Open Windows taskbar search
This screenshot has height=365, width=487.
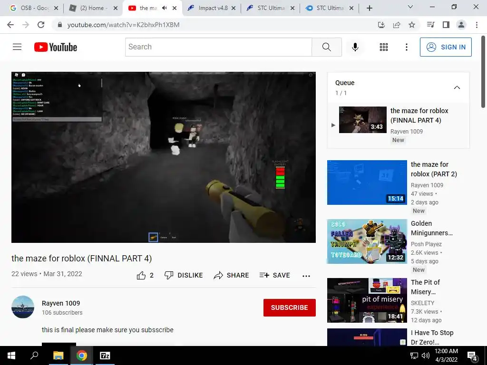(34, 355)
